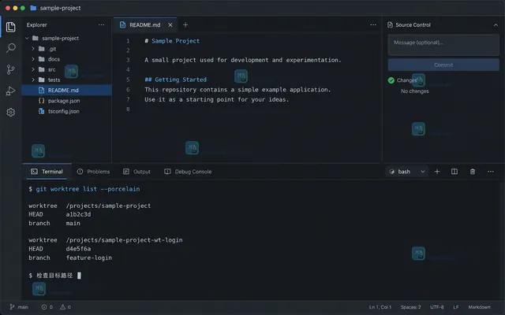Split the terminal pane
Screen dimensions: 505x315
pos(454,172)
